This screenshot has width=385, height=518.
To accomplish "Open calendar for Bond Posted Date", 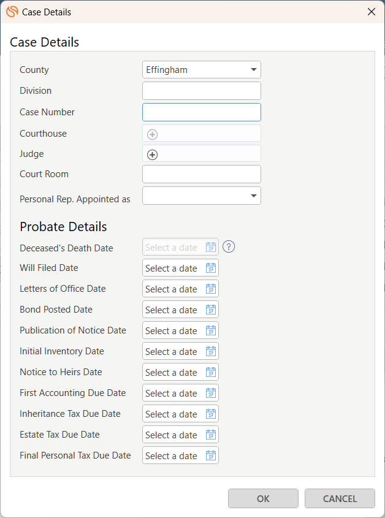I will coord(211,310).
